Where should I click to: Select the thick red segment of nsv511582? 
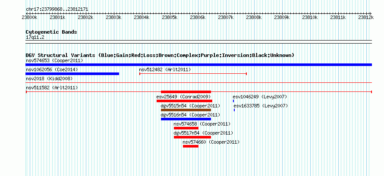point(186,92)
